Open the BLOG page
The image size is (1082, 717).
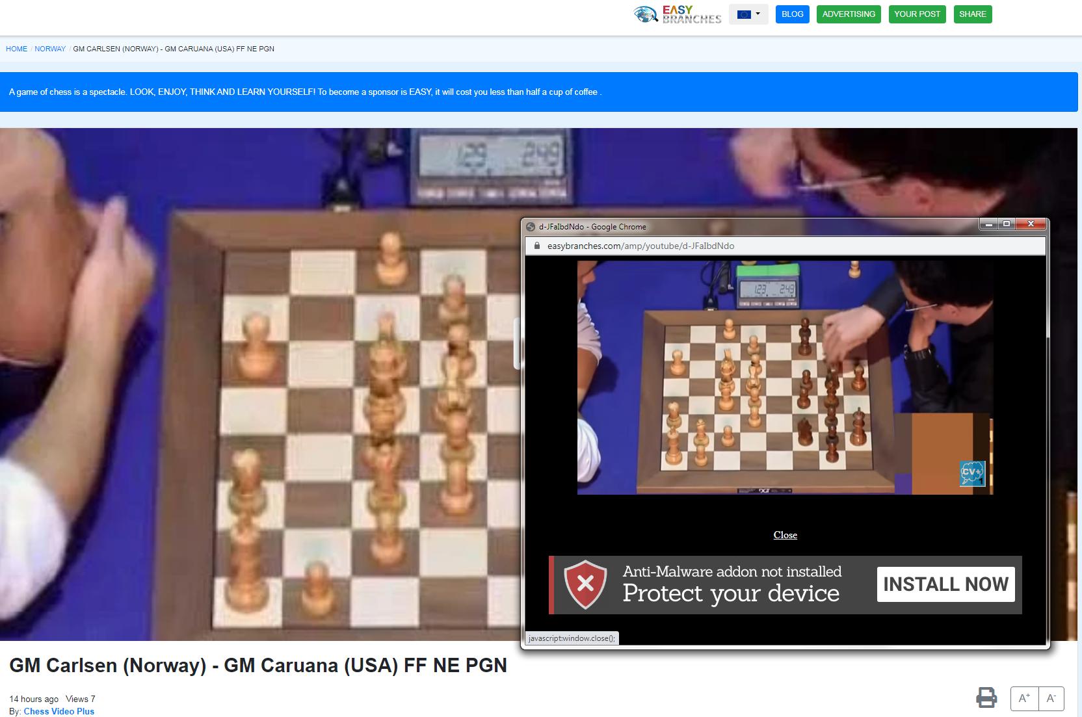point(792,14)
